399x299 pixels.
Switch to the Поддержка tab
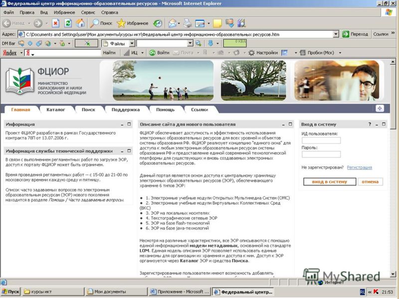pos(126,110)
